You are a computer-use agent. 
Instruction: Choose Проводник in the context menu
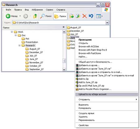tap(107, 40)
